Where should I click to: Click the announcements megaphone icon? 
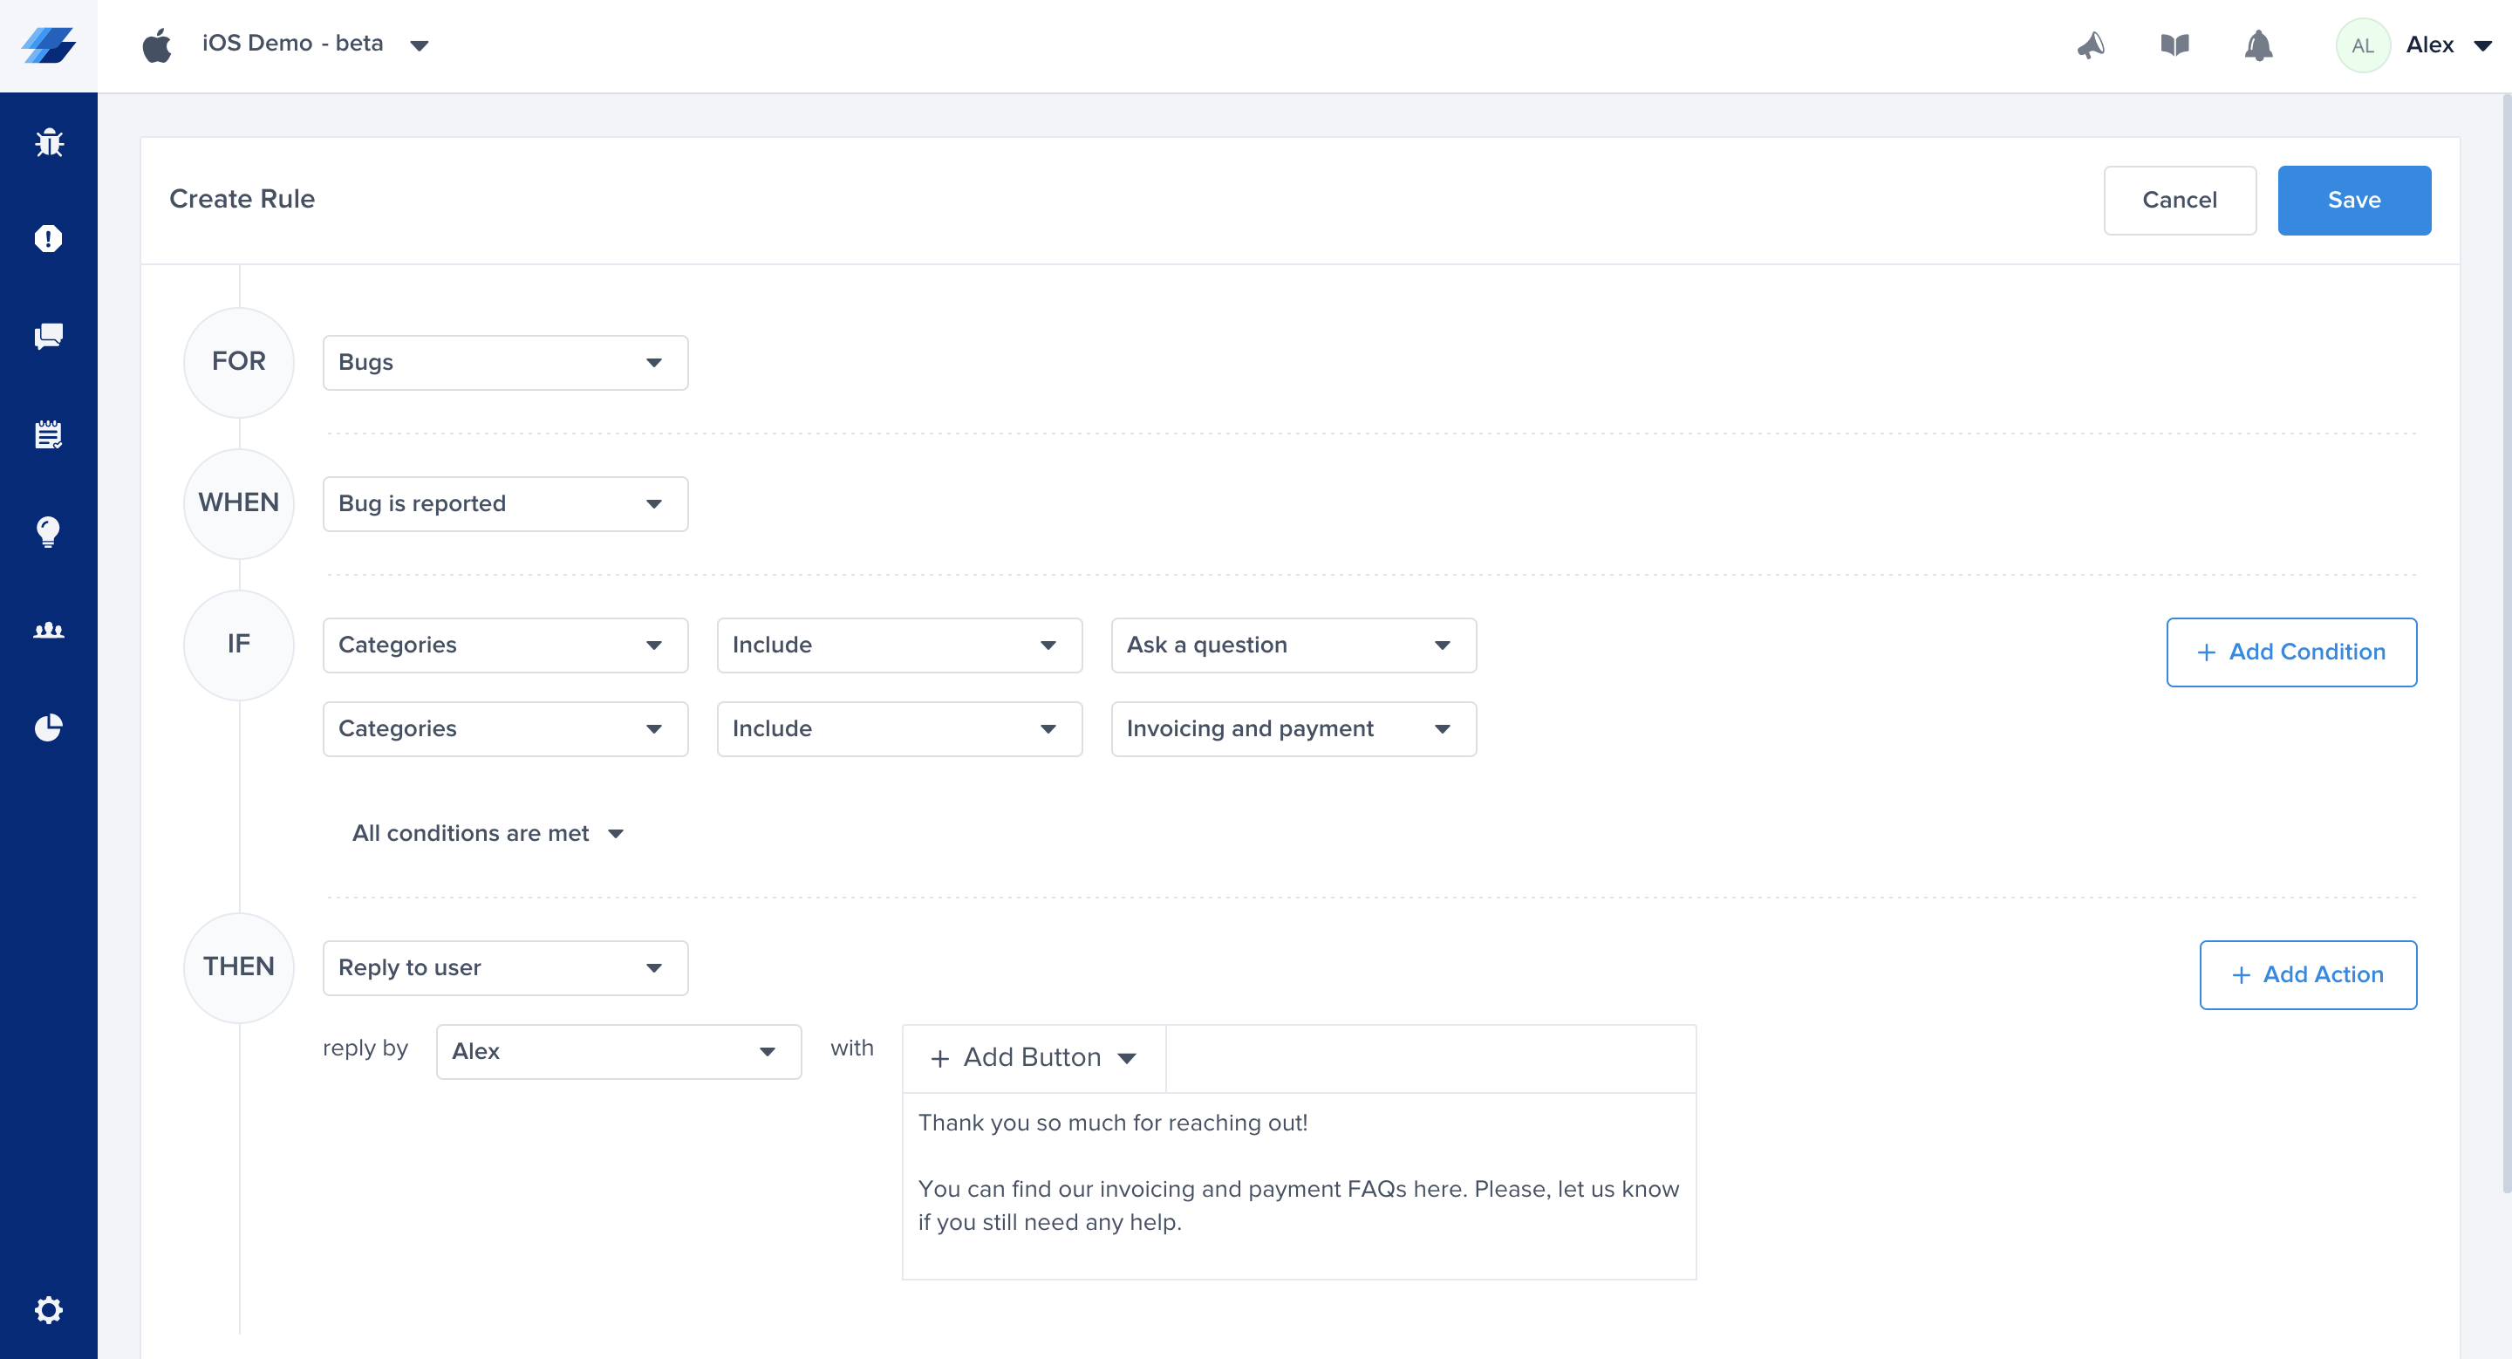pyautogui.click(x=2091, y=44)
